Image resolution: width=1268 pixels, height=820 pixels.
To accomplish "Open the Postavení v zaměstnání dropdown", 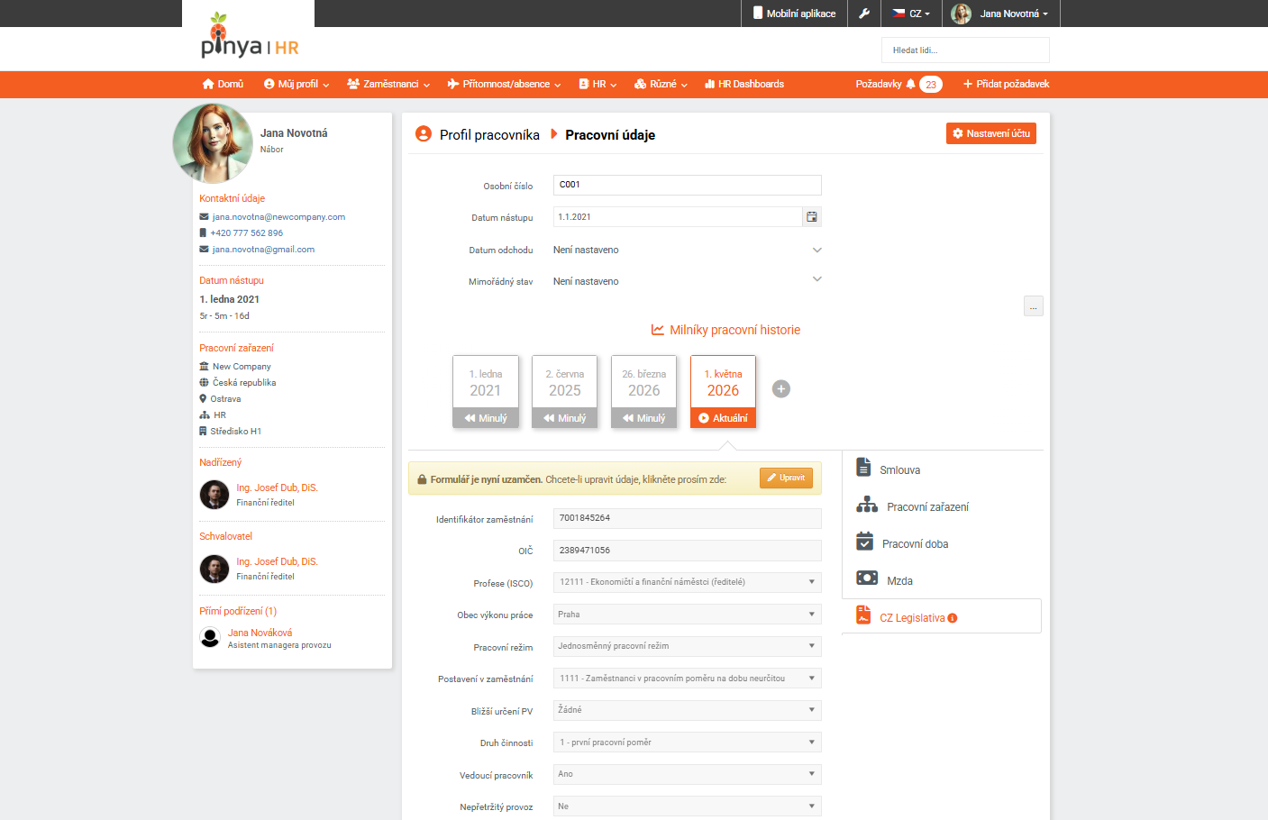I will pos(688,679).
